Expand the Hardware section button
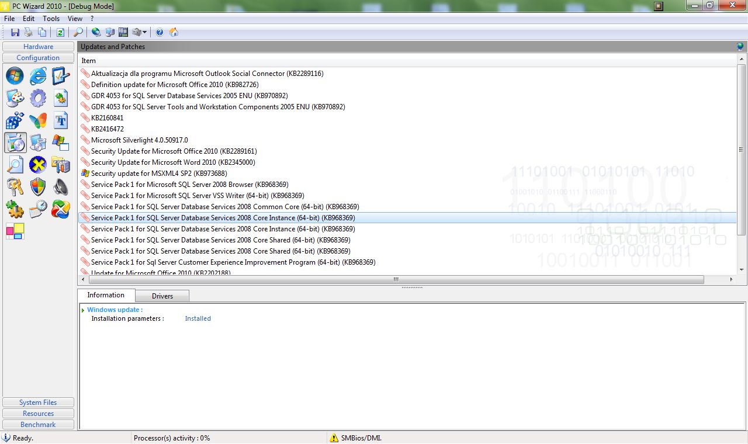Screen dimensions: 748x444 38,47
